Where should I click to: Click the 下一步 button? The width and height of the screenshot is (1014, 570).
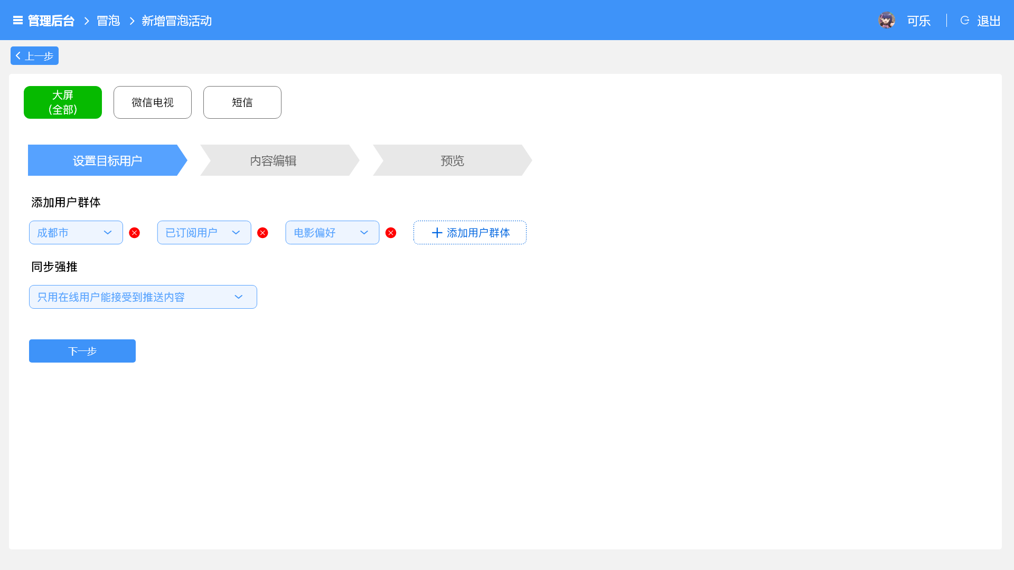(82, 351)
